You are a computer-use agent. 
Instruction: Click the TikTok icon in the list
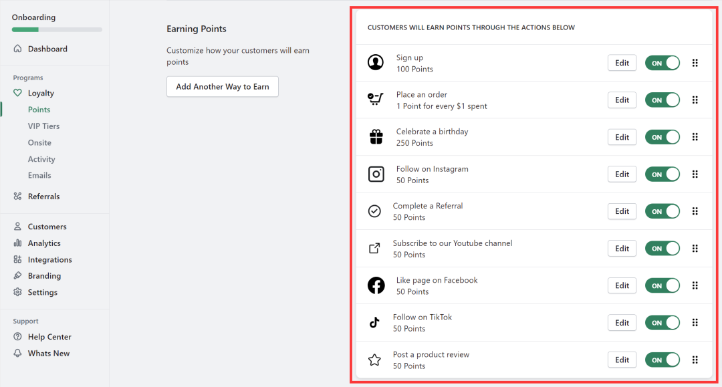375,323
